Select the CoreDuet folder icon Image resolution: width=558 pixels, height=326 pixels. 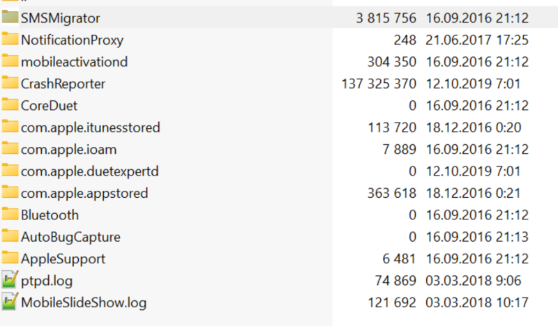10,105
